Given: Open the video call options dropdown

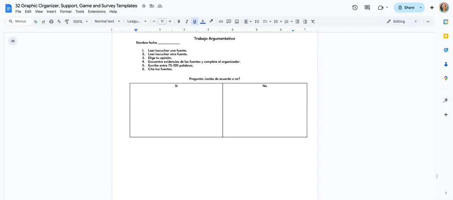Looking at the screenshot, I should pos(387,7).
